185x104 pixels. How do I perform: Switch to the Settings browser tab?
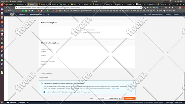click(x=119, y=4)
